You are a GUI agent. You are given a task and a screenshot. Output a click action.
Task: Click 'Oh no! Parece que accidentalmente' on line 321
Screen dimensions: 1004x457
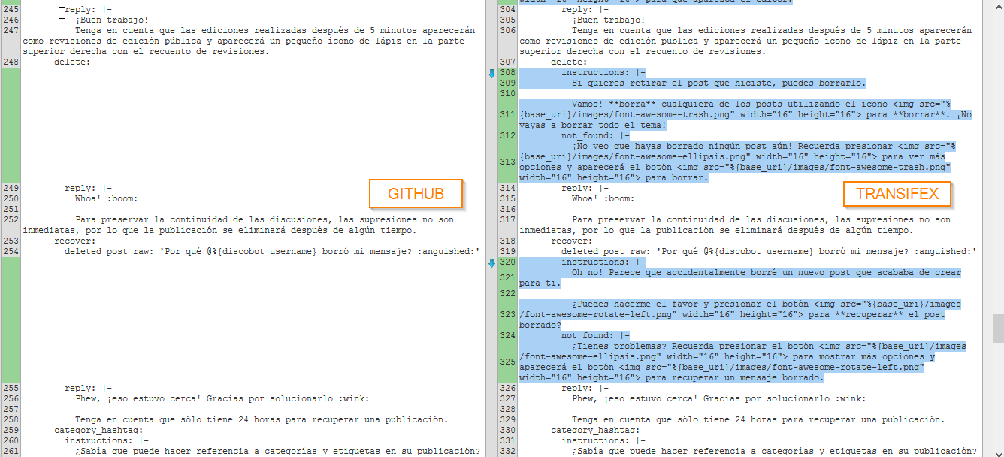coord(658,273)
